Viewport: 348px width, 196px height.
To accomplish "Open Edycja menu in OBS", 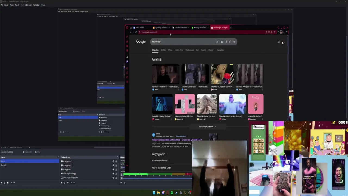I will (x=6, y=5).
